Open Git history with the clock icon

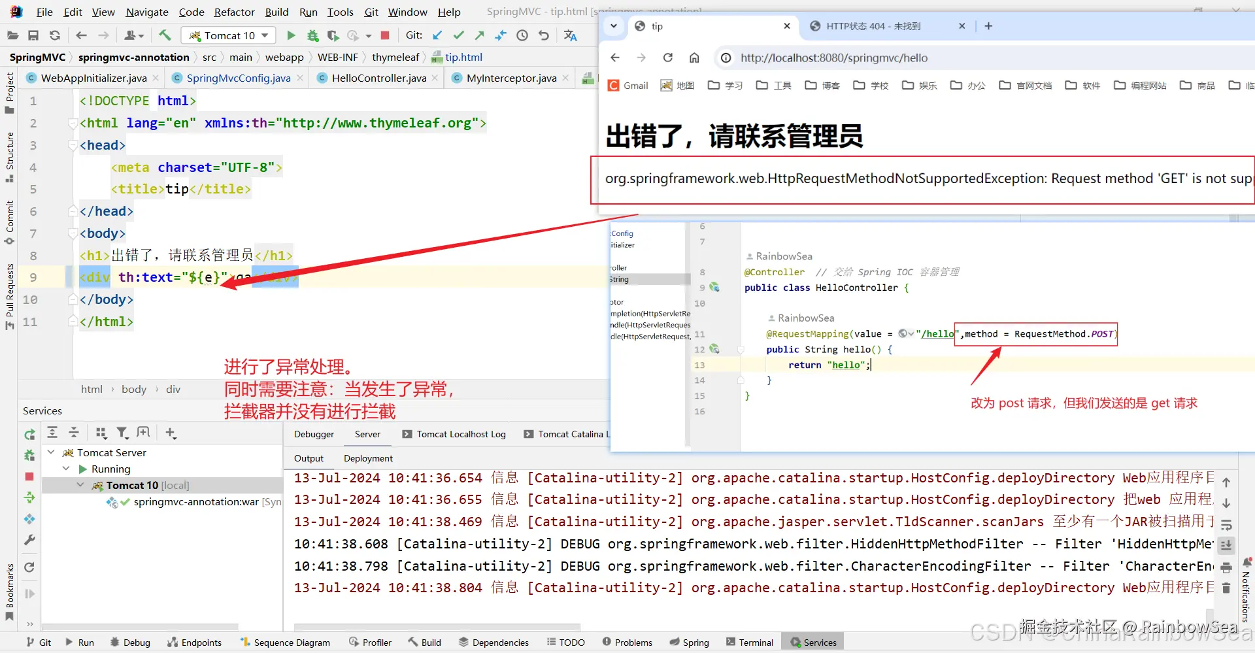tap(522, 35)
